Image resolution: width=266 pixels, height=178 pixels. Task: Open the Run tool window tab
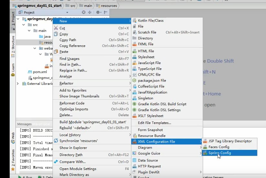coord(25,177)
